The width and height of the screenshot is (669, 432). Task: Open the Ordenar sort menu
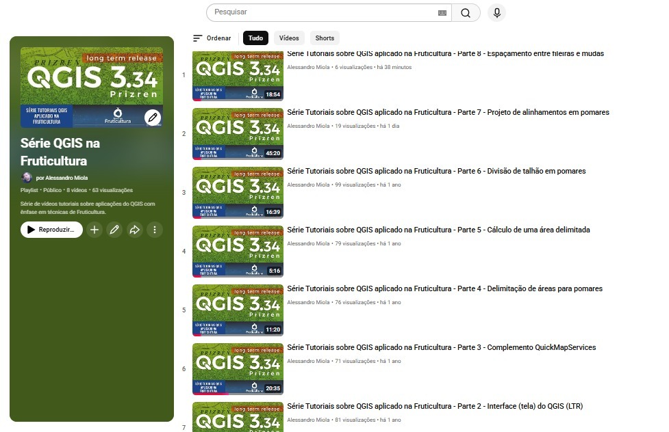pos(212,38)
